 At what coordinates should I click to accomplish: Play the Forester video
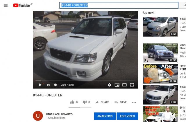40,85
